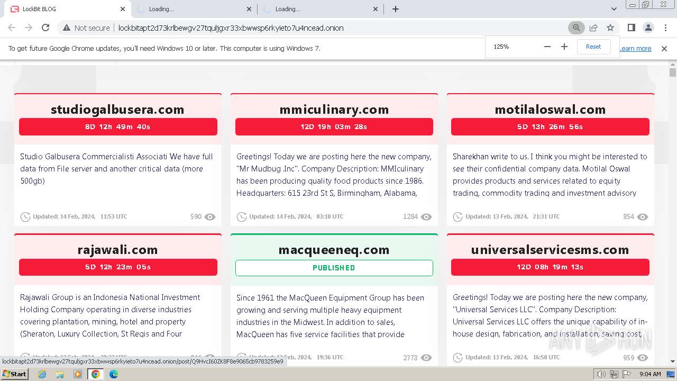Expand the tab search dropdown arrow
This screenshot has height=381, width=677.
pyautogui.click(x=614, y=9)
